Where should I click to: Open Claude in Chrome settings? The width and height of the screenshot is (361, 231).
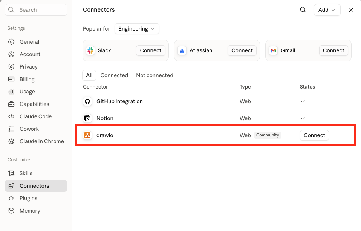(36, 141)
